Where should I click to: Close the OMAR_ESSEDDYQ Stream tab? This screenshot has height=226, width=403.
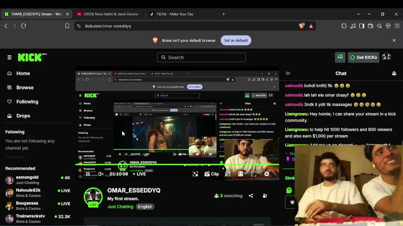[67, 14]
